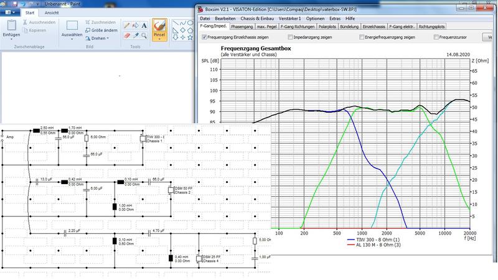
Task: Open the Ansicht ribbon tab
Action: (x=52, y=12)
